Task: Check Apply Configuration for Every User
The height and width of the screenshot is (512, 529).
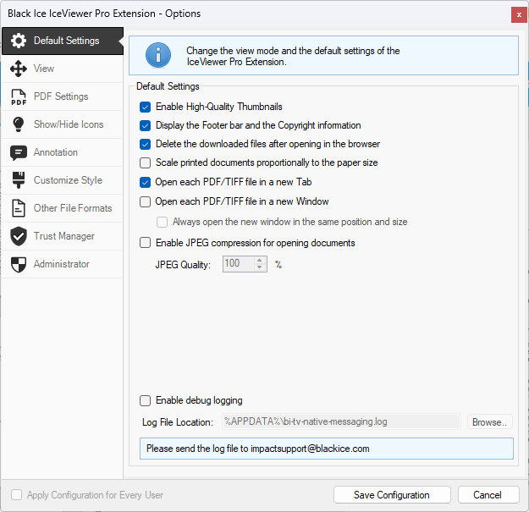Action: pos(17,495)
